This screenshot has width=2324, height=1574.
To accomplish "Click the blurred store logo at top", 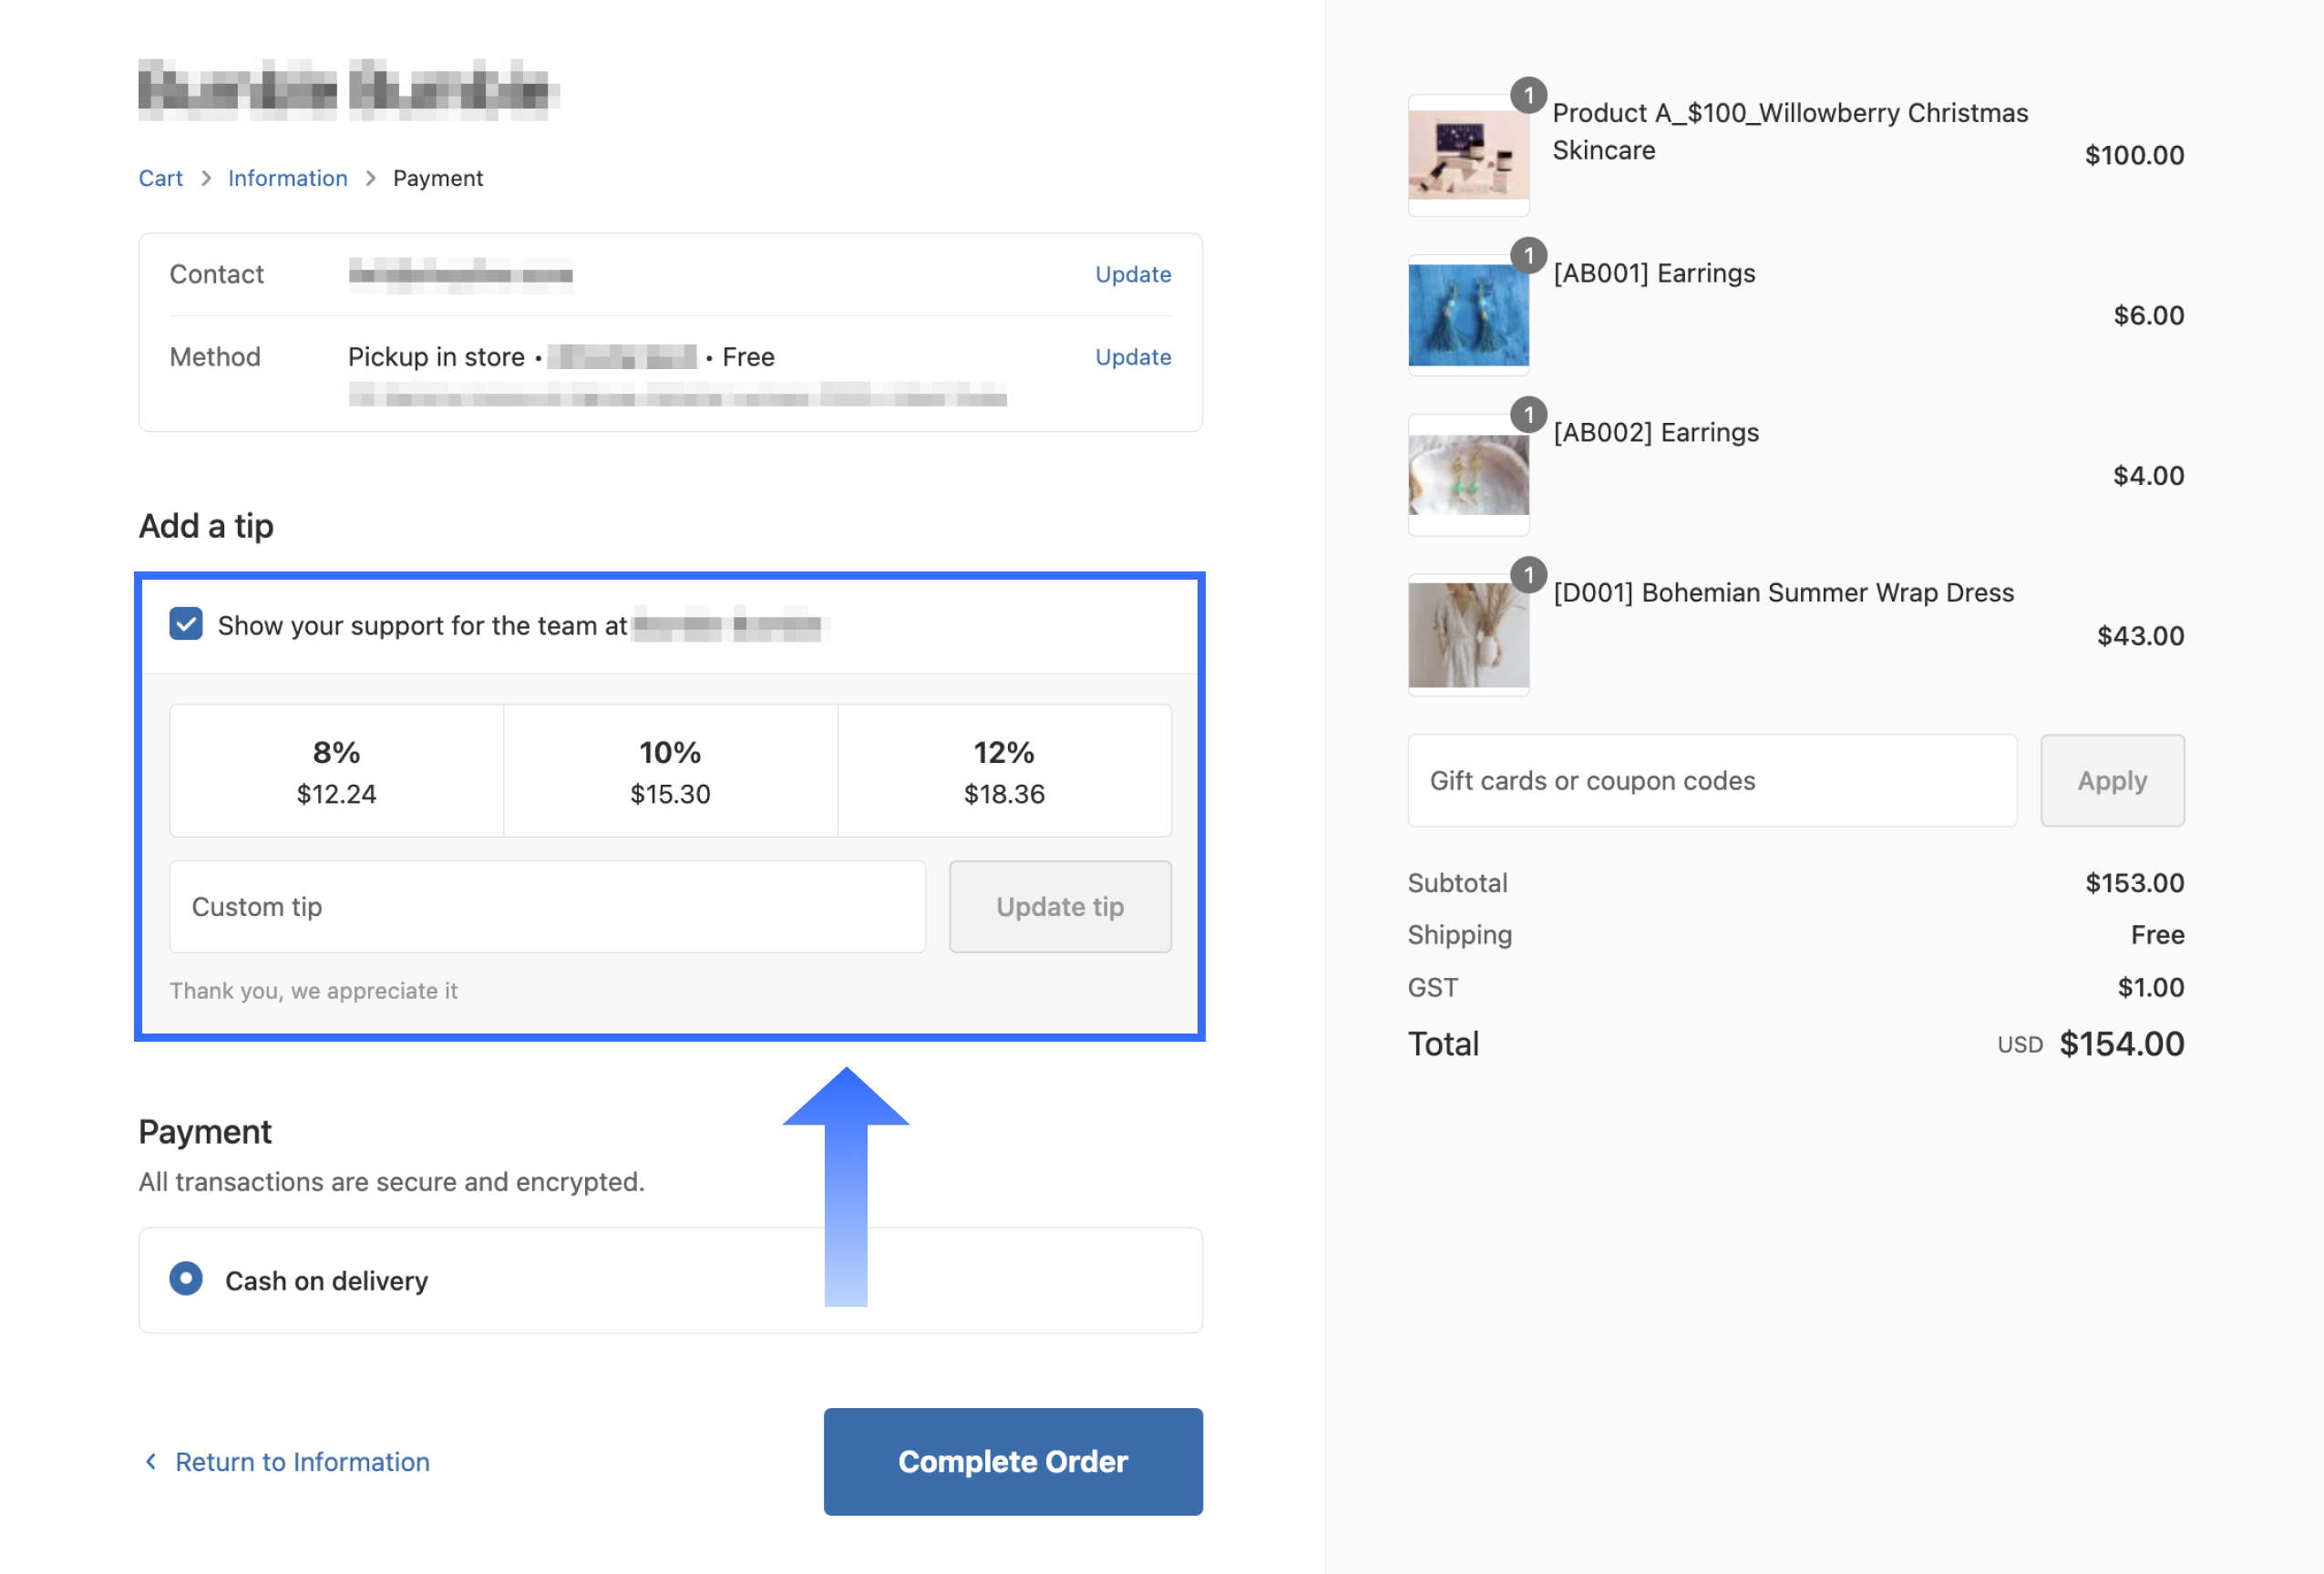I will (x=347, y=90).
